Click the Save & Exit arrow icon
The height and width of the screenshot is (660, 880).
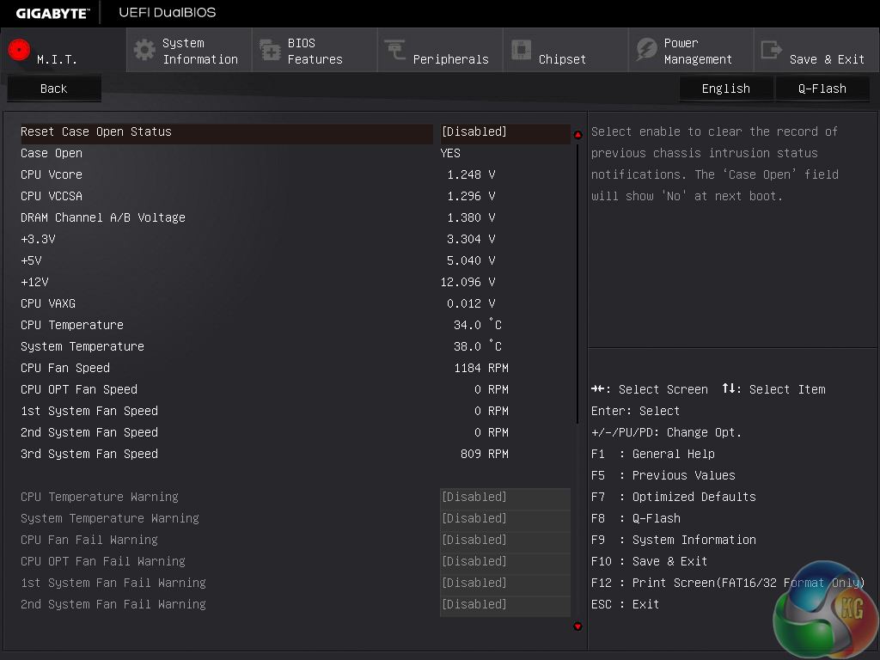[772, 50]
